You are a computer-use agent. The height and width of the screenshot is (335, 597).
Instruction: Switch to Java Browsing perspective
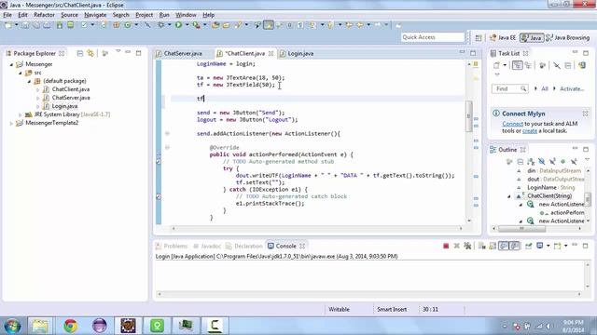tap(568, 37)
